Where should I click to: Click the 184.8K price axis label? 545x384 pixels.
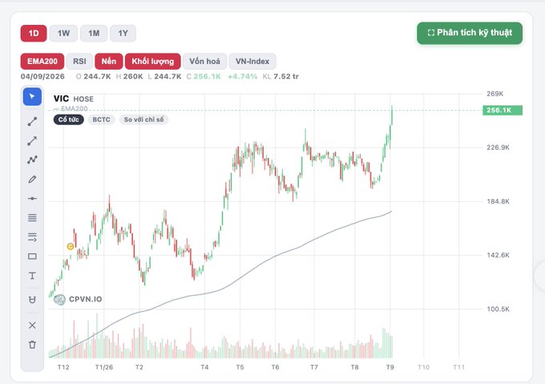498,201
